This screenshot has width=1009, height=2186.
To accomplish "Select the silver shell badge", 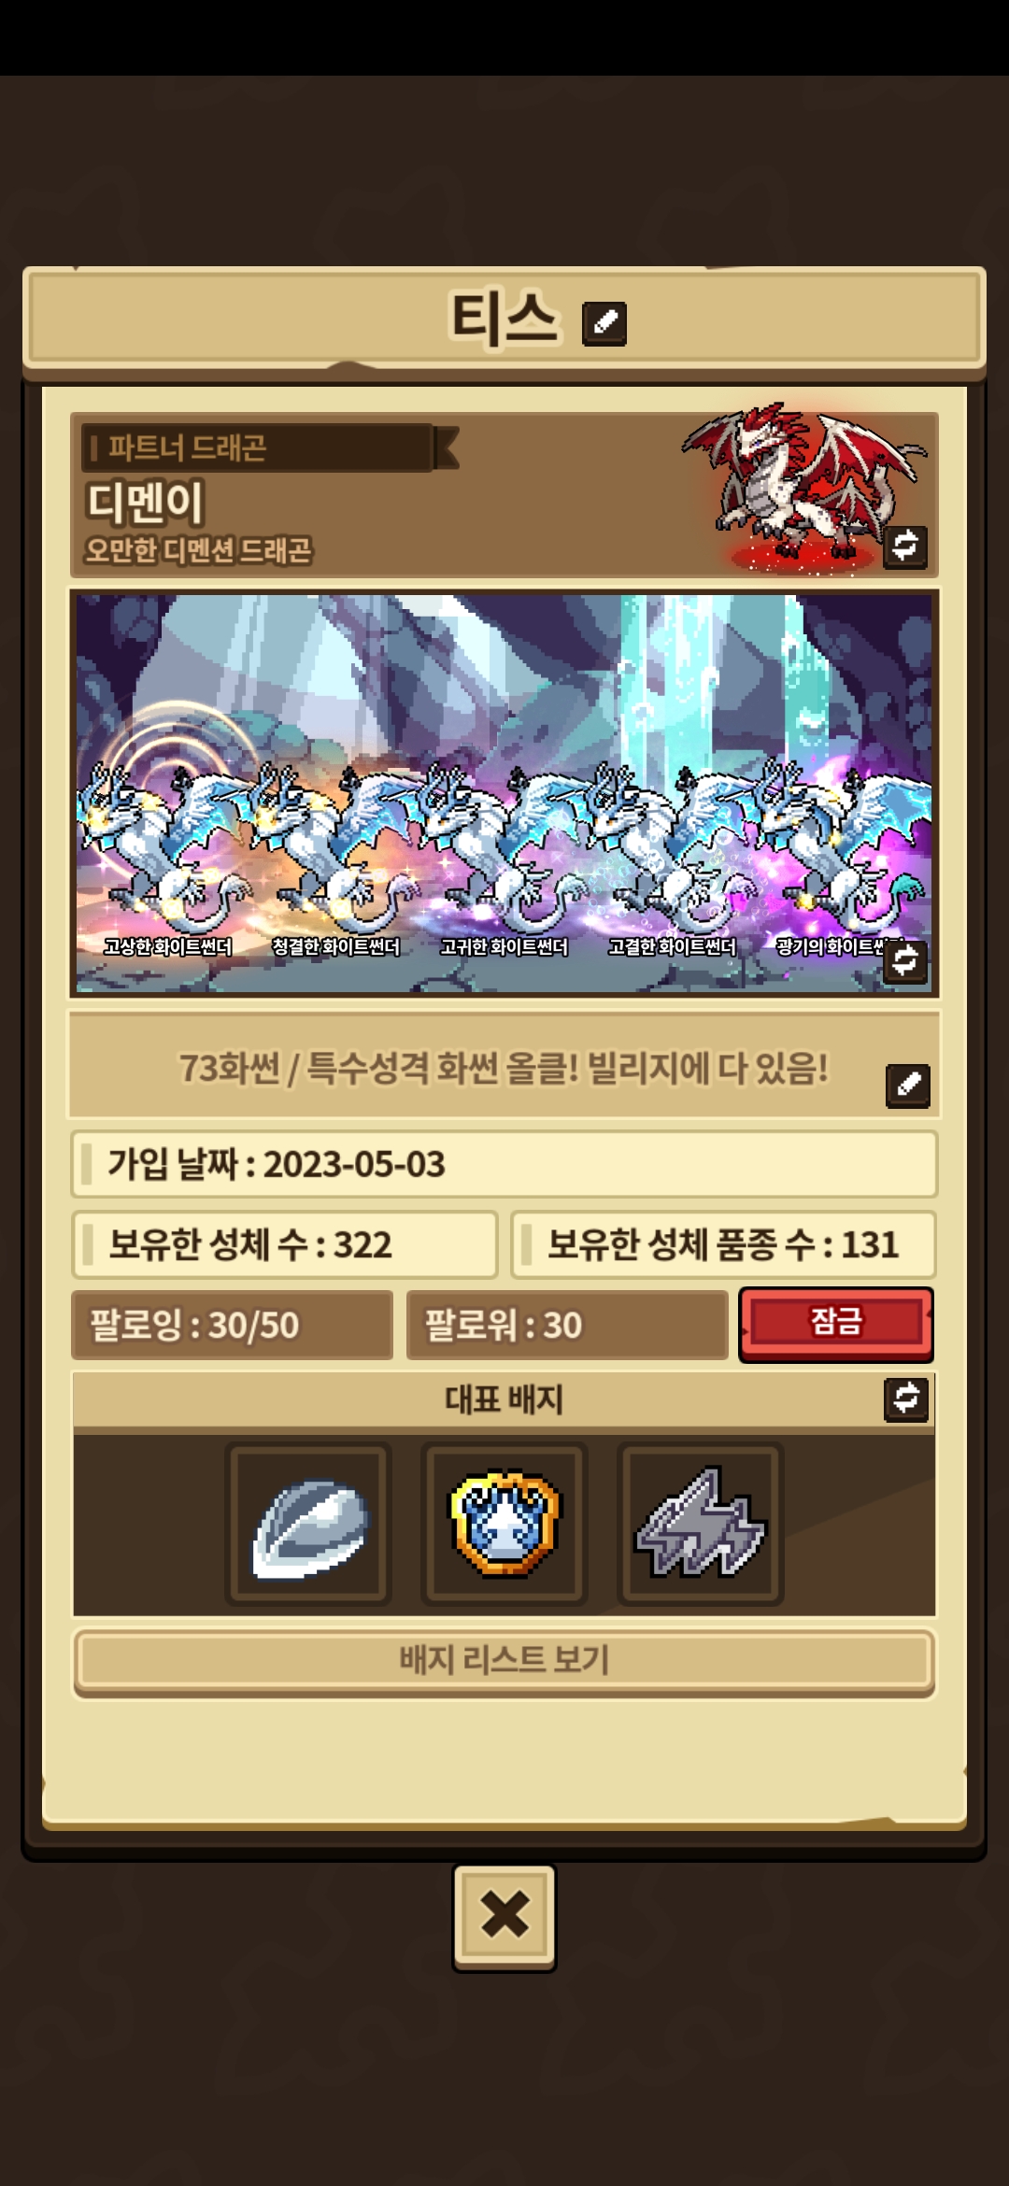I will pos(308,1524).
